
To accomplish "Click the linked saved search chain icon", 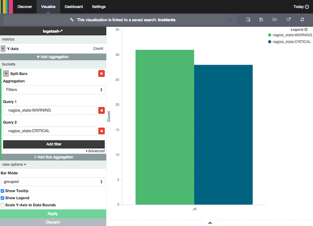I will [x=72, y=20].
